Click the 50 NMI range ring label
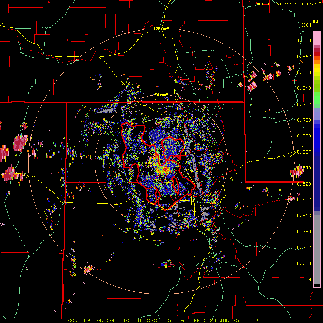Viewport: 323px width, 323px height. (161, 95)
